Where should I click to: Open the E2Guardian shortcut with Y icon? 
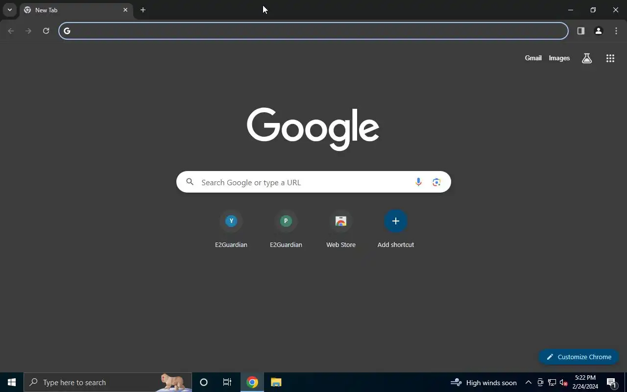click(231, 230)
